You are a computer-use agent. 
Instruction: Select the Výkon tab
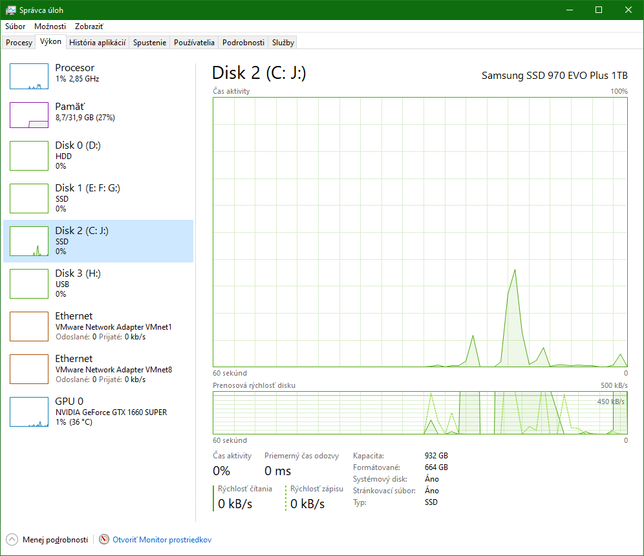click(51, 41)
